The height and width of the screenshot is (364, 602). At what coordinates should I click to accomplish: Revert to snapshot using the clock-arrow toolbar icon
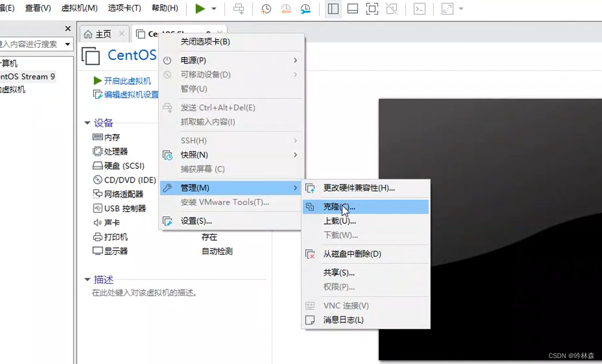click(x=285, y=9)
